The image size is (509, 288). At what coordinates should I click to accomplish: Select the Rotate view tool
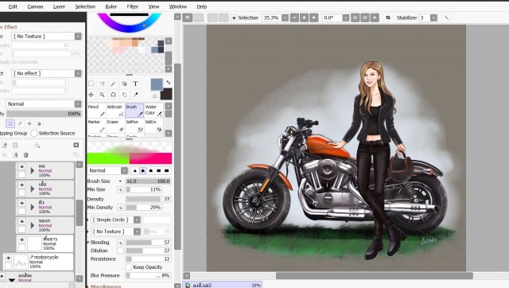point(113,95)
